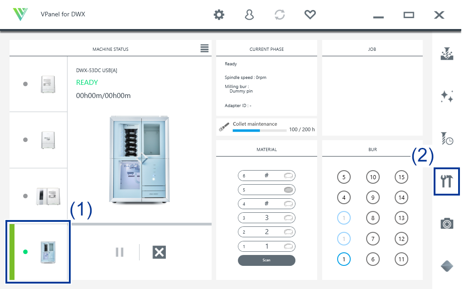Viewport: 464px width, 289px height.
Task: Select material slot 6
Action: point(266,176)
